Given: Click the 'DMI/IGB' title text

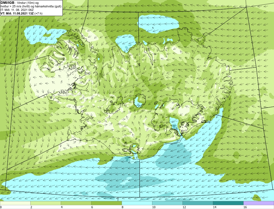Looking at the screenshot, I should click(7, 3).
